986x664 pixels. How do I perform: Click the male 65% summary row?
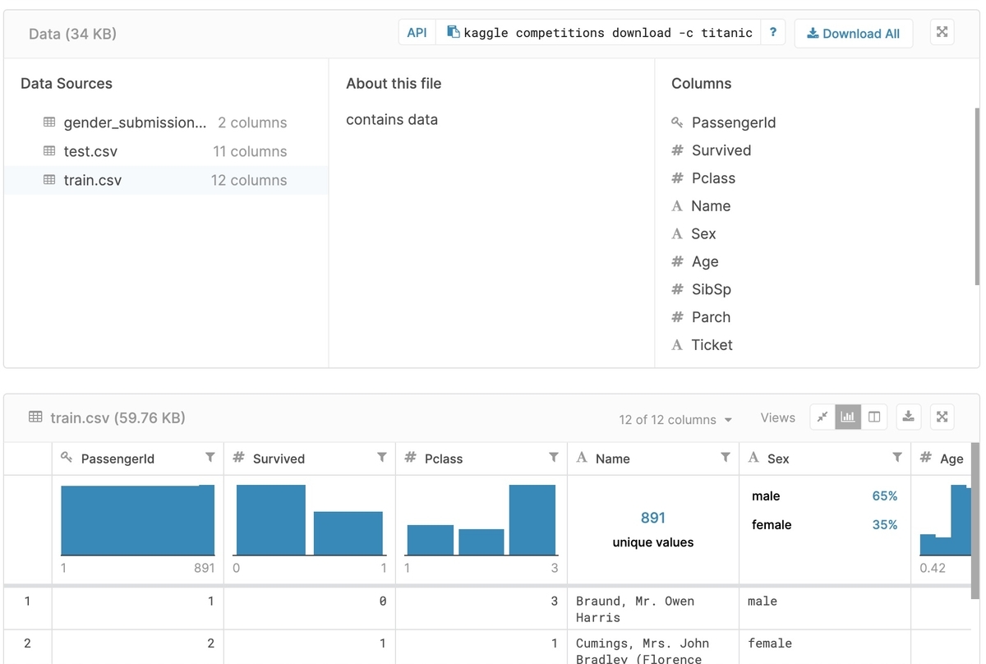click(824, 496)
